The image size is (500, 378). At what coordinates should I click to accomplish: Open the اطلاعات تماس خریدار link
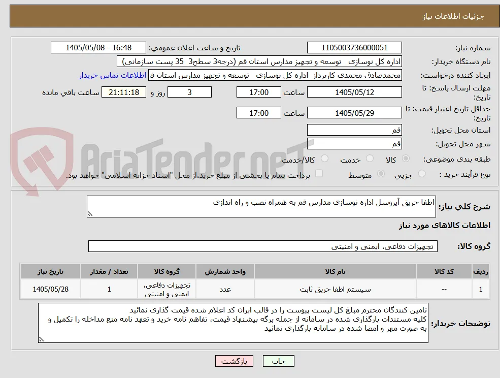[x=113, y=75]
